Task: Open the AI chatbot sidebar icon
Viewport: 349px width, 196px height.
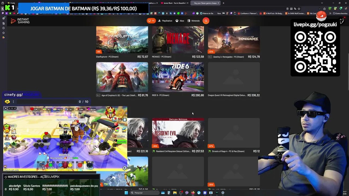Action: point(3,18)
